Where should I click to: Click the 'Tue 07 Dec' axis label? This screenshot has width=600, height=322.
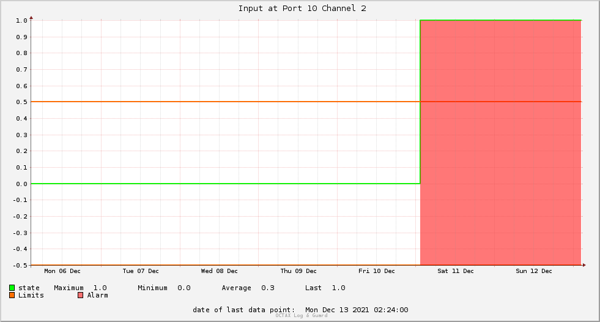[141, 271]
